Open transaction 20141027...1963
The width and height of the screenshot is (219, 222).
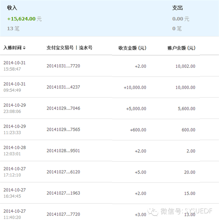coord(63,193)
